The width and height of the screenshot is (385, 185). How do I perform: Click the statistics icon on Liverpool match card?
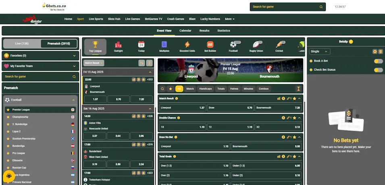coord(134,79)
